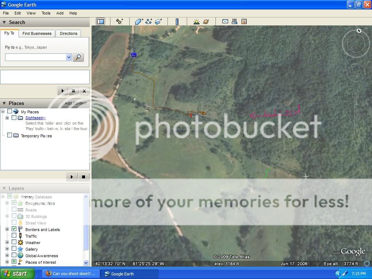Stop the search results tour
This screenshot has width=372, height=279.
pos(73,91)
